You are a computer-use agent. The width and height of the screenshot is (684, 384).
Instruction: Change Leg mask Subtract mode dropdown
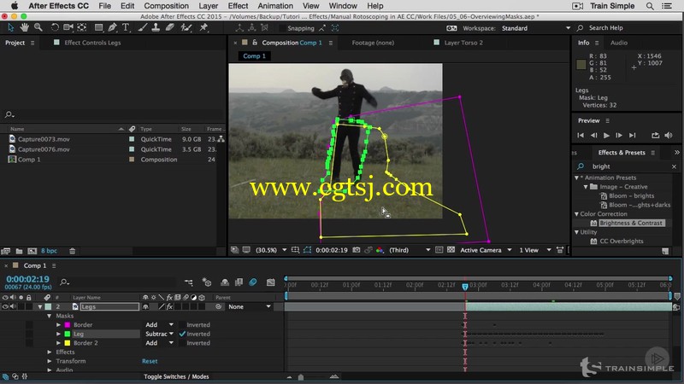point(159,334)
